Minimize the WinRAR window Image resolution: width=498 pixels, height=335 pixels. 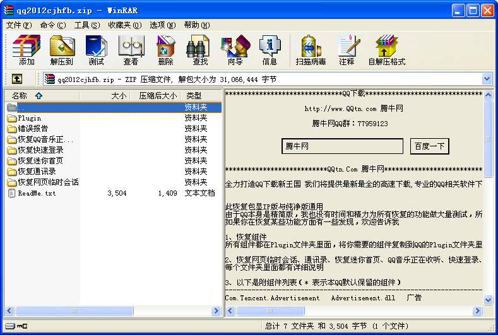point(458,11)
